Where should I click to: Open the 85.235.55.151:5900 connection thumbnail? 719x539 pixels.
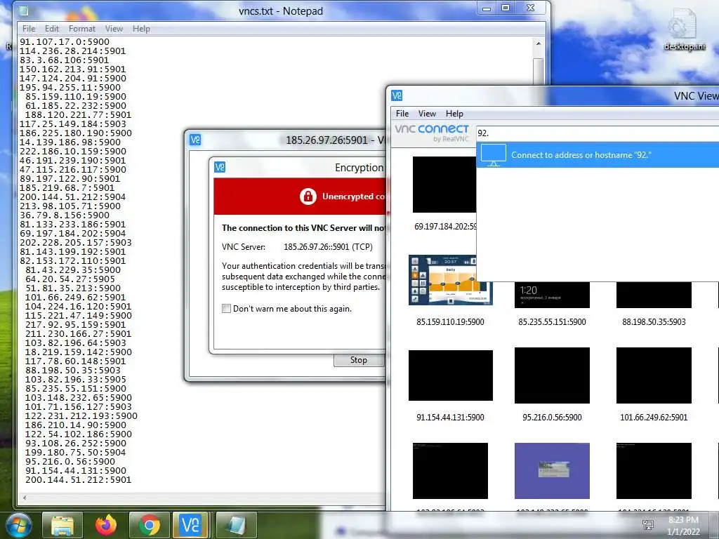552,294
